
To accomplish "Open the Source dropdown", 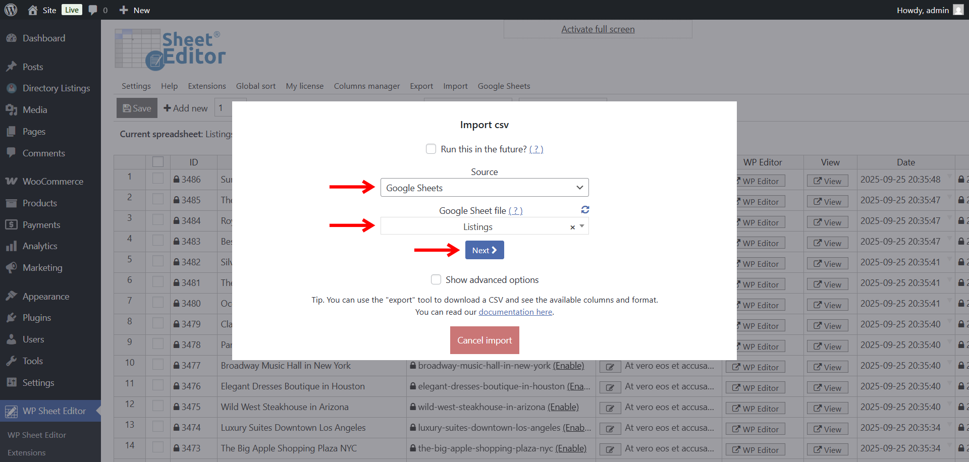I will coord(484,188).
